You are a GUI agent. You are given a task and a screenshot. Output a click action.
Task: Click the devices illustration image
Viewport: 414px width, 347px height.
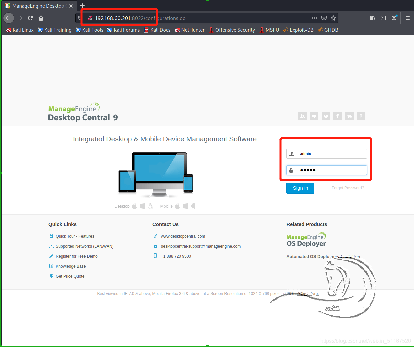[156, 175]
